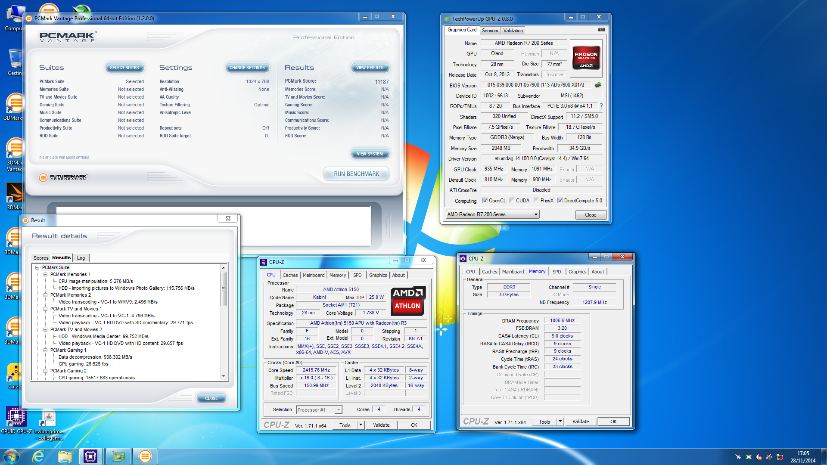
Task: Click the green X tray icon
Action: (x=749, y=457)
